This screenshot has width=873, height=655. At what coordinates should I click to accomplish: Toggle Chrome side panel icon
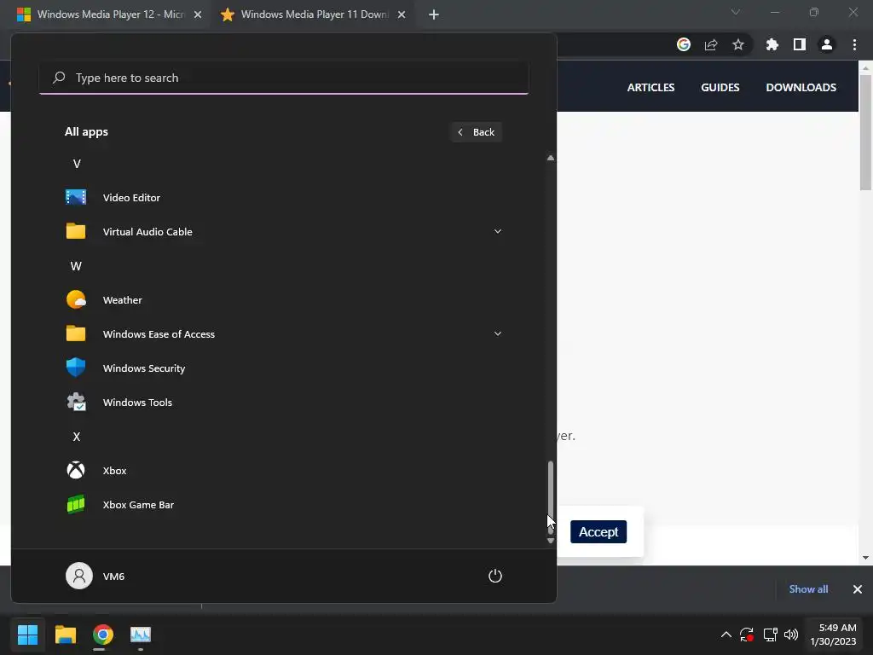coord(800,44)
